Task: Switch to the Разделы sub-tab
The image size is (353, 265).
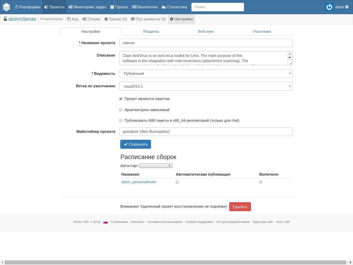Action: click(x=151, y=31)
